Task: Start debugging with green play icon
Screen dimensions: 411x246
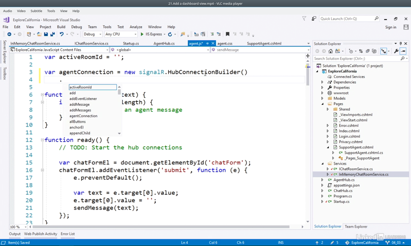Action: tap(142, 34)
